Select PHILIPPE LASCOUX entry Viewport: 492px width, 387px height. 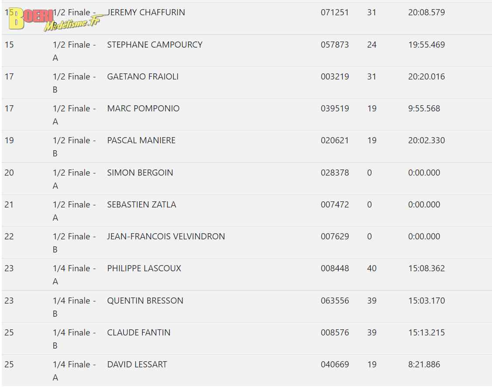click(x=144, y=268)
